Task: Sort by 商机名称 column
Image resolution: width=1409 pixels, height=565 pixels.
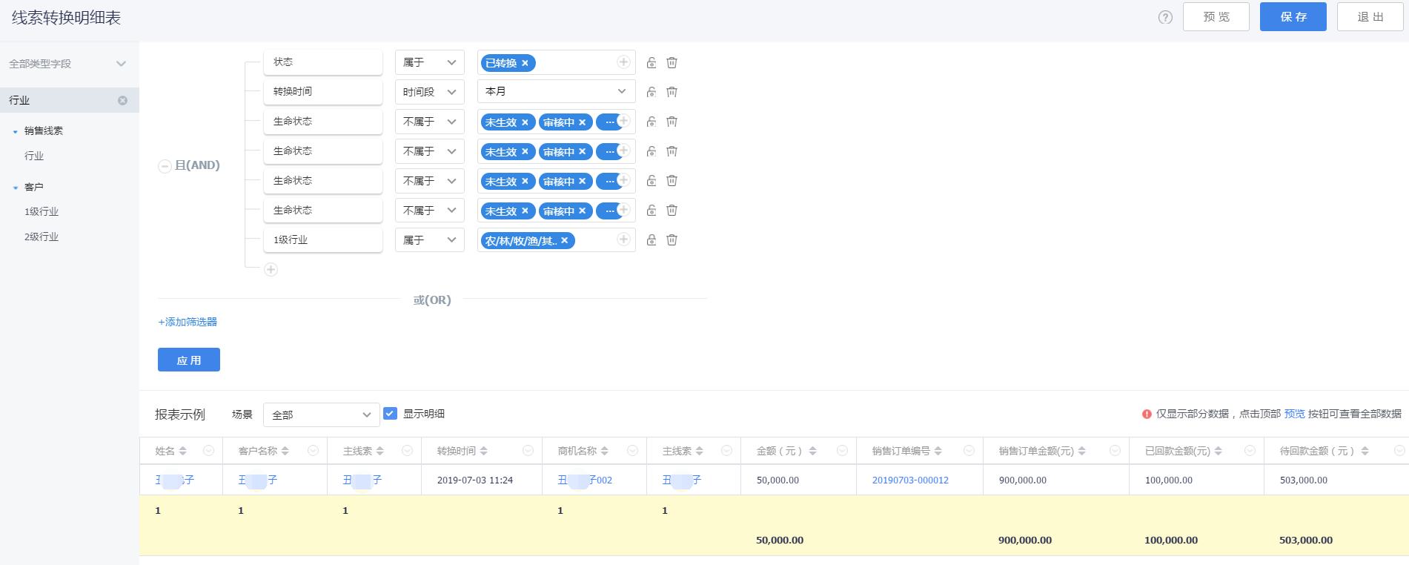Action: click(x=605, y=451)
